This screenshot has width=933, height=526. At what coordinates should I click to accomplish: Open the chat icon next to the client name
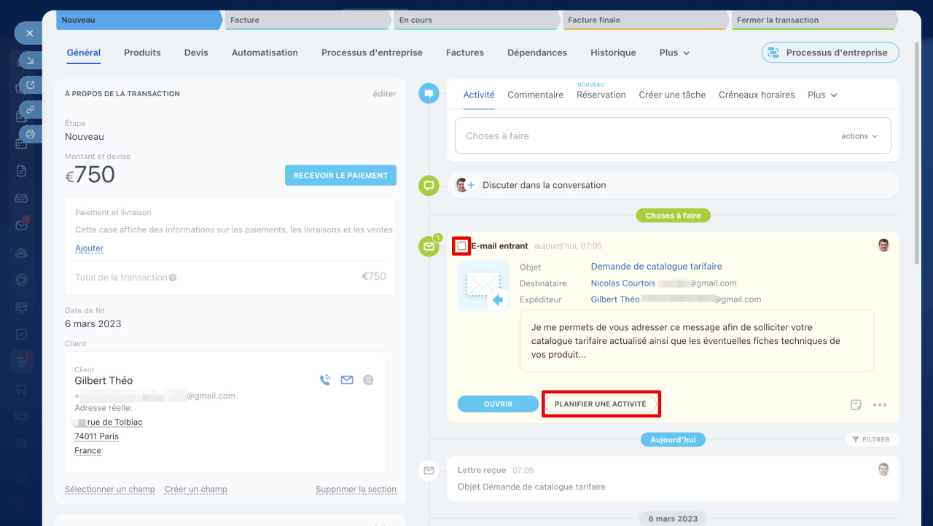point(368,380)
